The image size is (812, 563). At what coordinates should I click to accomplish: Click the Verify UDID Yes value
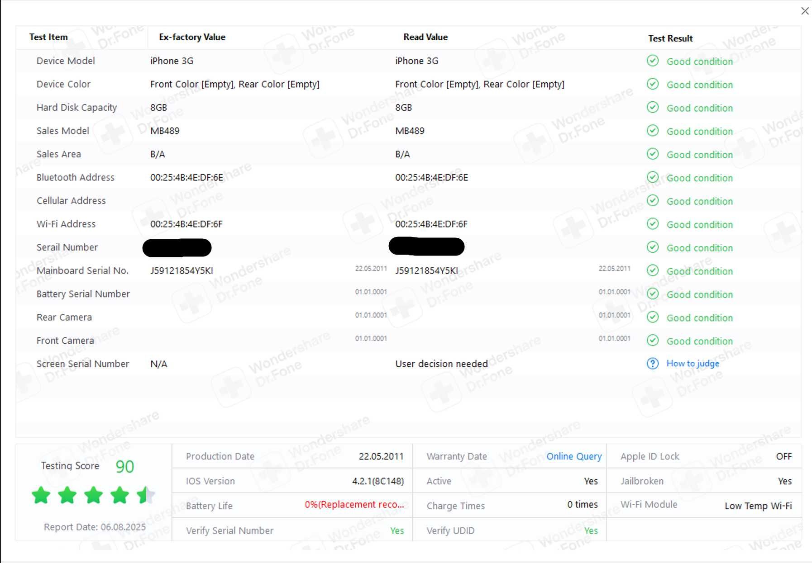point(591,530)
